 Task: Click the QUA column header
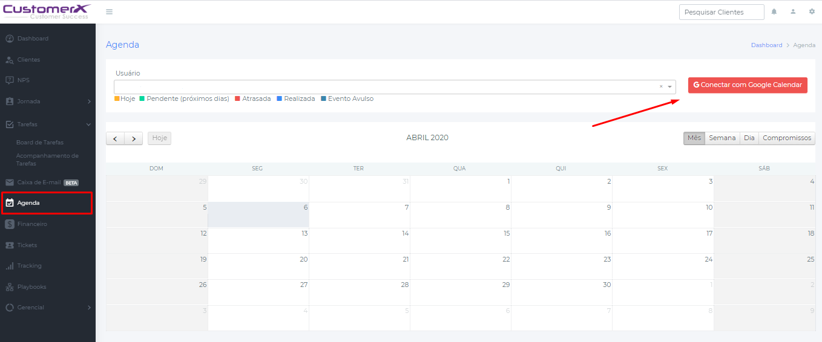click(x=459, y=169)
